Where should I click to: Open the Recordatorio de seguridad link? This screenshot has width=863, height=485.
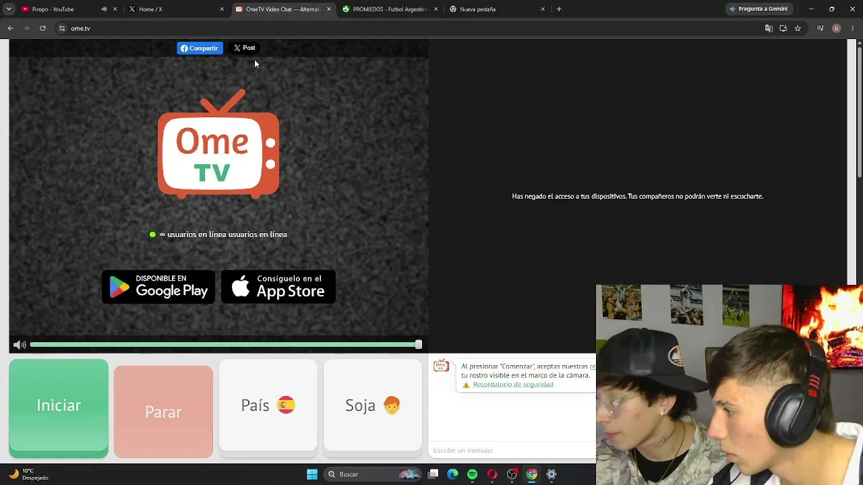tap(513, 385)
